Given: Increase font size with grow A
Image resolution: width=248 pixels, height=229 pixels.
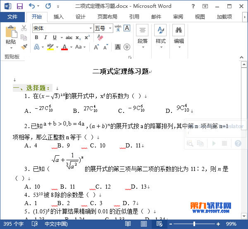Looking at the screenshot, I should tap(96, 47).
